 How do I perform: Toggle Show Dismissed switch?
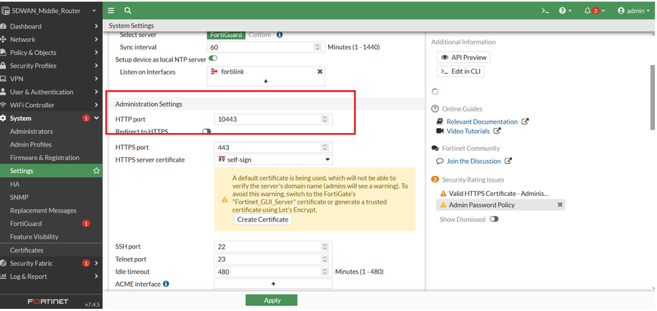494,219
